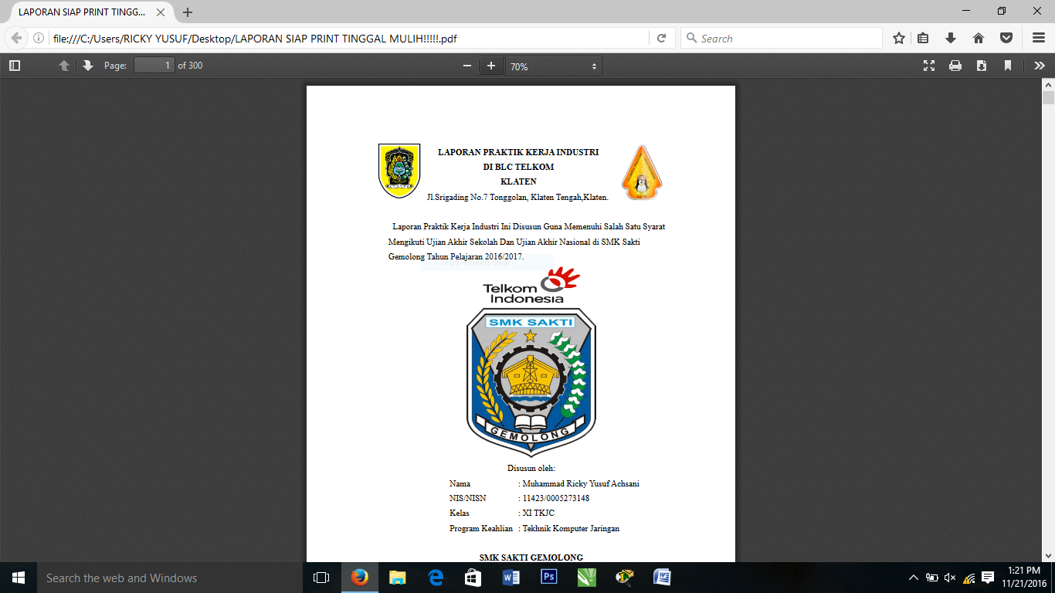Select the LAPORAN SIAP PRINT tab

tap(87, 12)
